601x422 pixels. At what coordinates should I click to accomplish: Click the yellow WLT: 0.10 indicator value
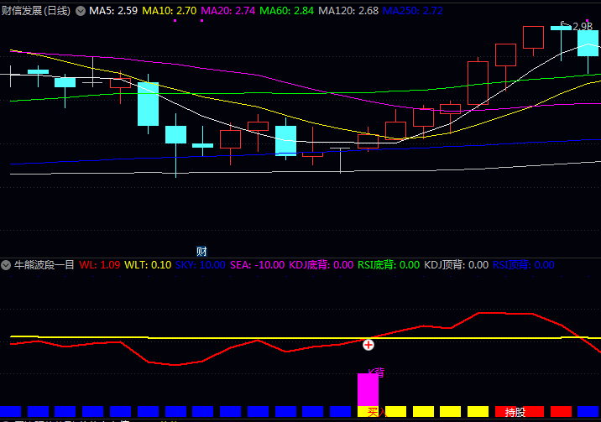148,265
